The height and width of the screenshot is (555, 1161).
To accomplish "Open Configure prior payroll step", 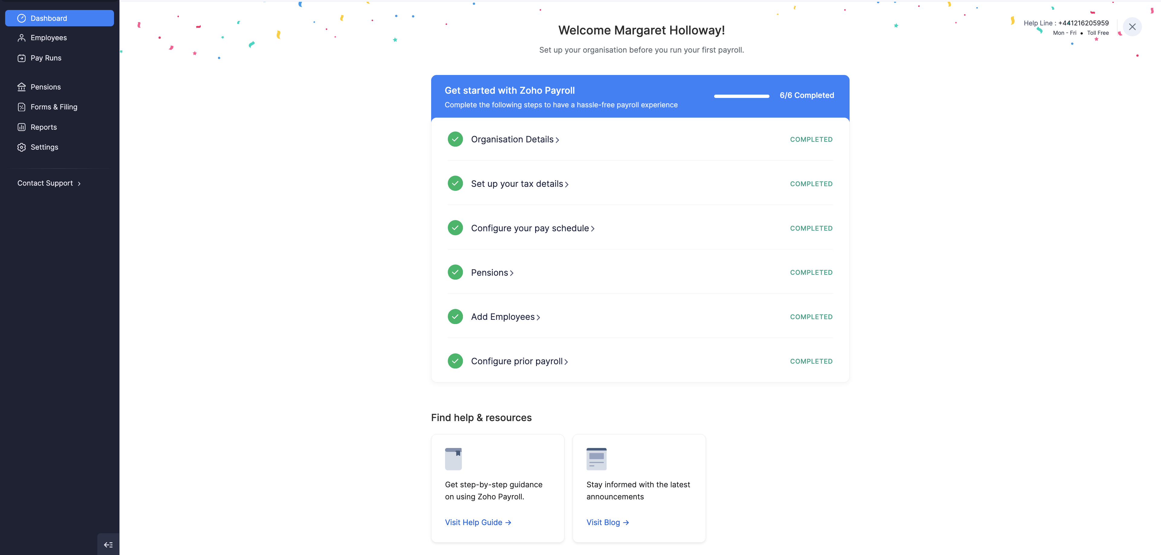I will click(x=520, y=361).
